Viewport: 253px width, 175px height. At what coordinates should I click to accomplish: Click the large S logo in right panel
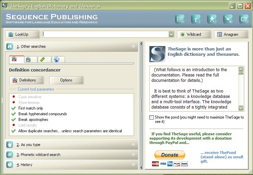click(x=157, y=54)
